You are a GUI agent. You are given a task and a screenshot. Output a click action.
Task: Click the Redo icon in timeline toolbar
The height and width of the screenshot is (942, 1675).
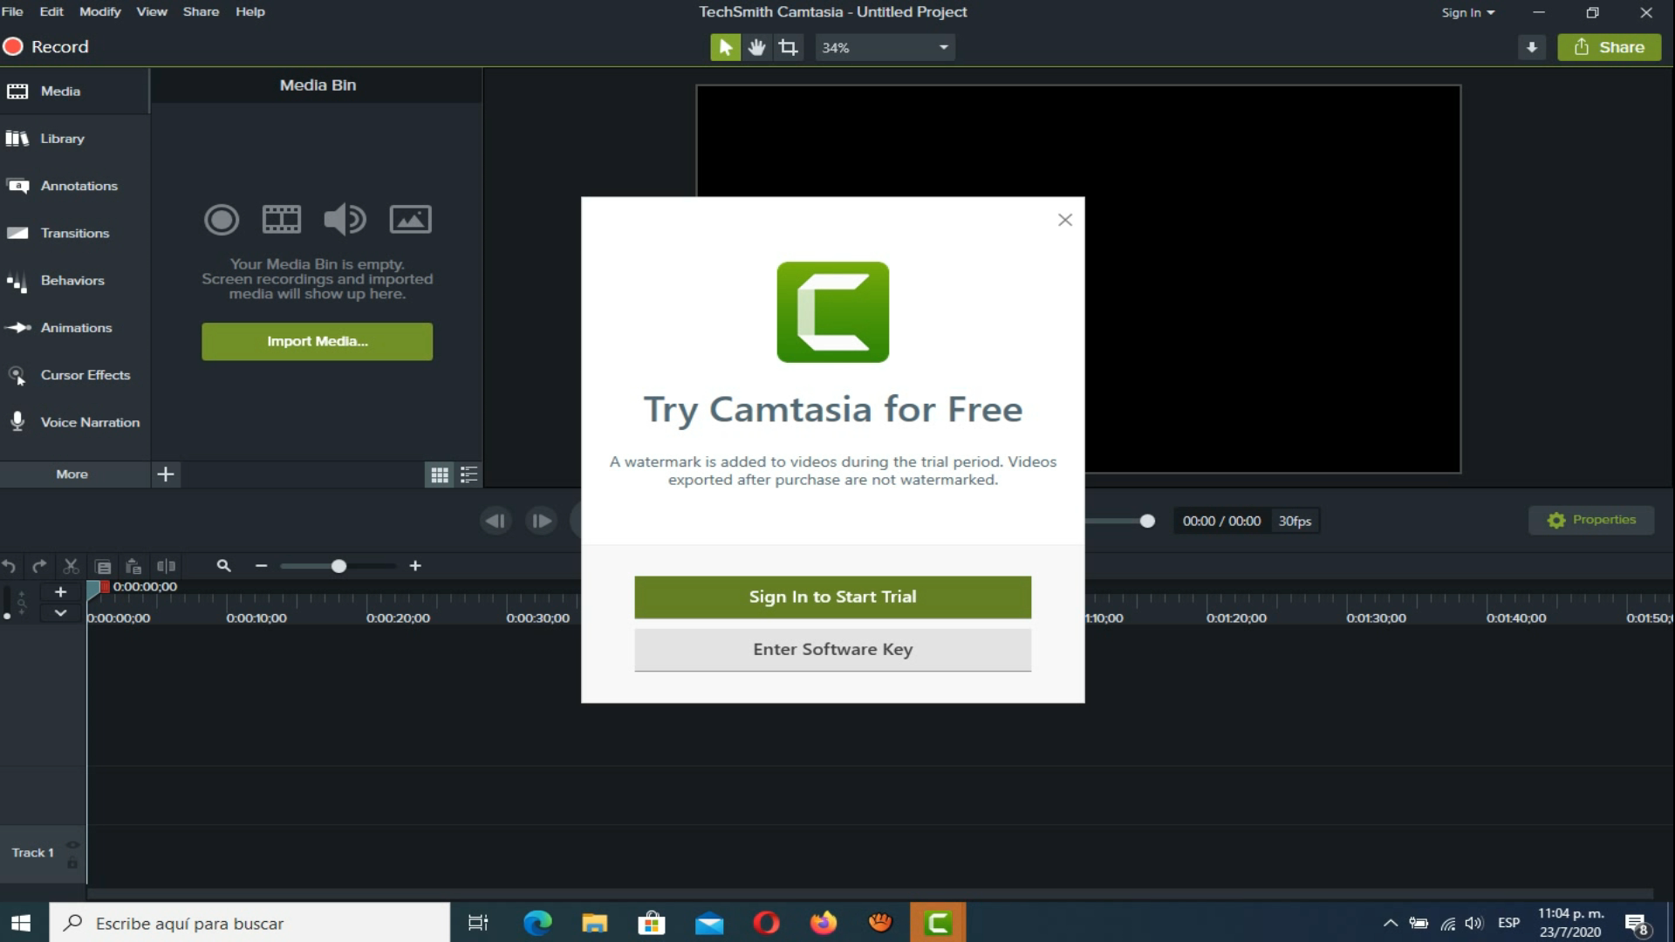coord(39,566)
